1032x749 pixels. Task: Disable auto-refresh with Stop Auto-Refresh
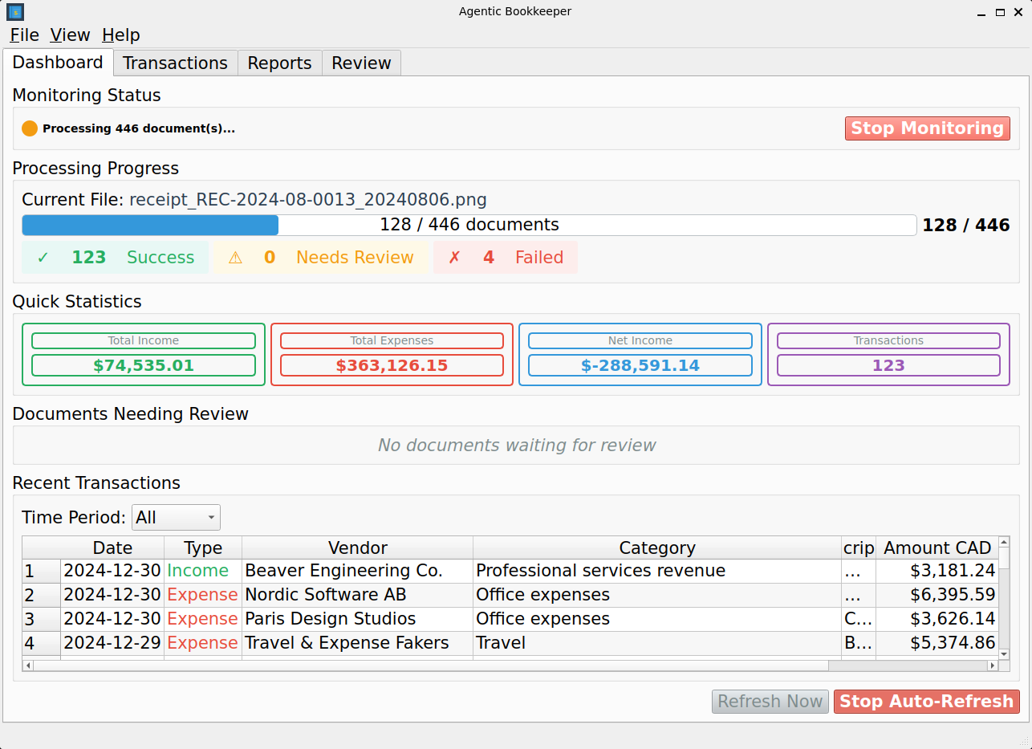pos(926,701)
